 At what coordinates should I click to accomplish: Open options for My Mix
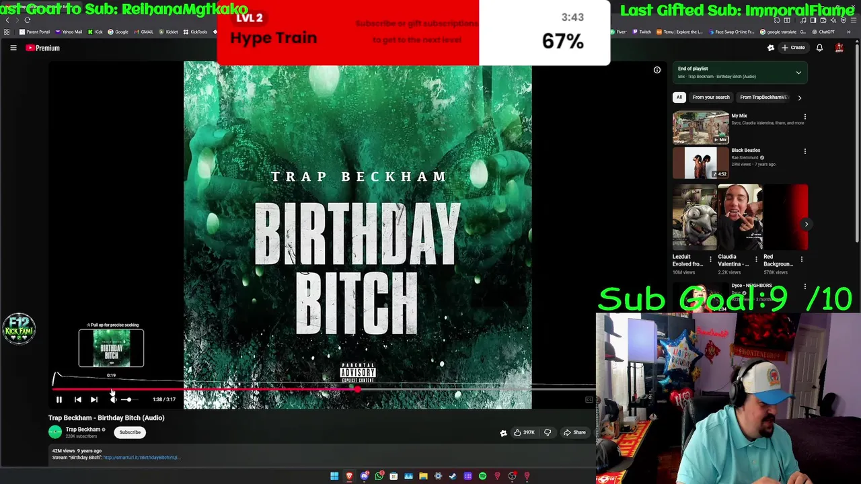point(804,117)
